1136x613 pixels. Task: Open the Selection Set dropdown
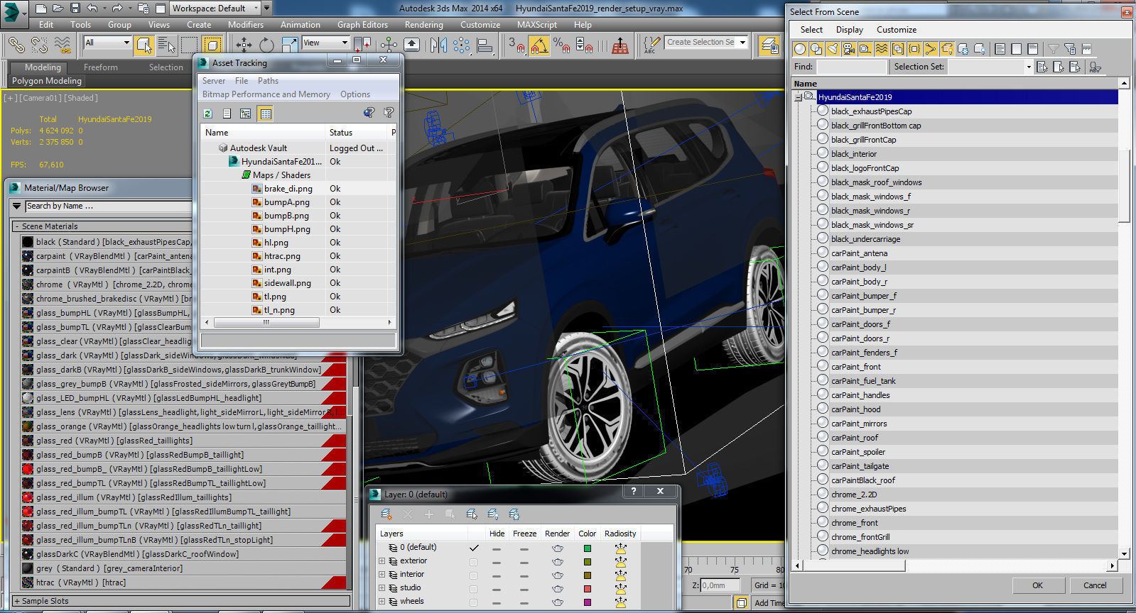click(x=1027, y=67)
